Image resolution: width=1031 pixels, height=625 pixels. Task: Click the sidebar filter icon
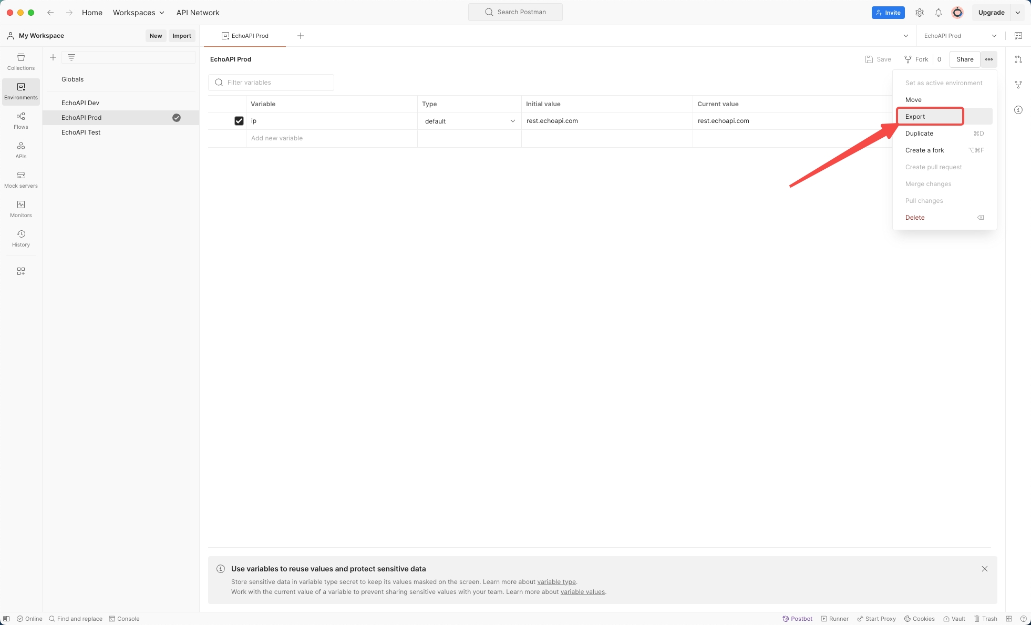(x=71, y=57)
